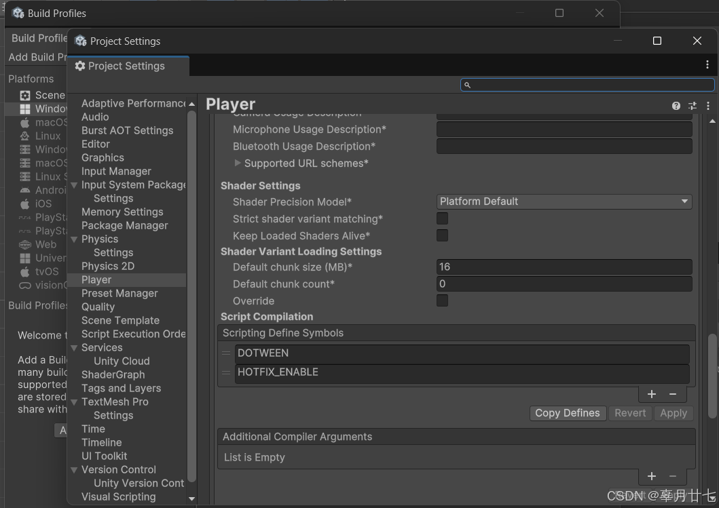Click Revert button for define symbols
This screenshot has width=719, height=508.
630,413
